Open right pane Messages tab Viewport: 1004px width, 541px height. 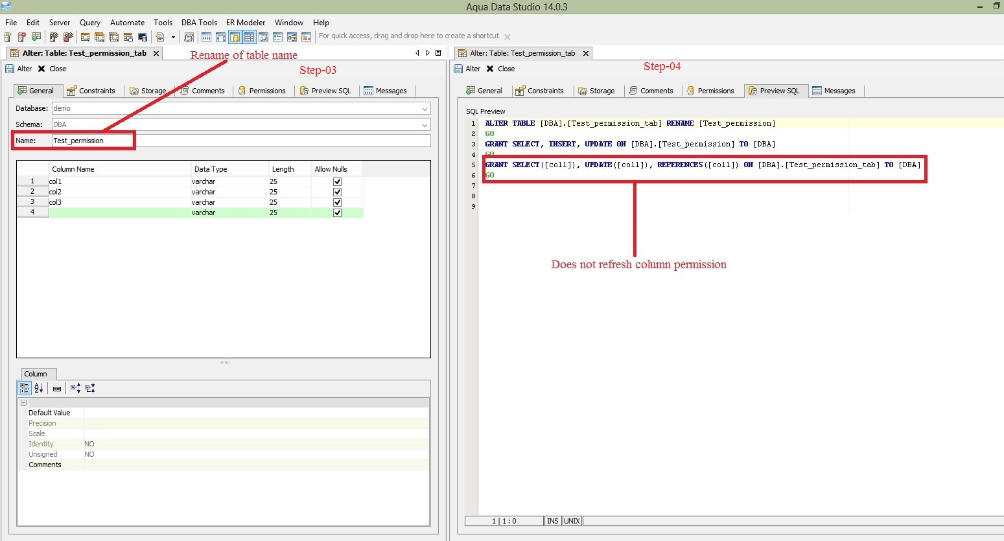point(834,91)
